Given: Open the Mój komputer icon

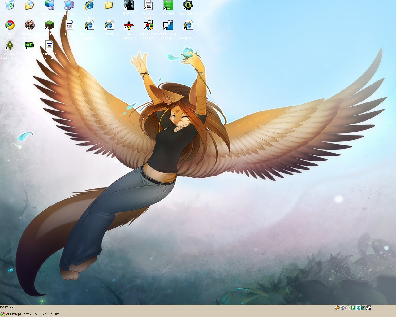Looking at the screenshot, I should pos(69,5).
